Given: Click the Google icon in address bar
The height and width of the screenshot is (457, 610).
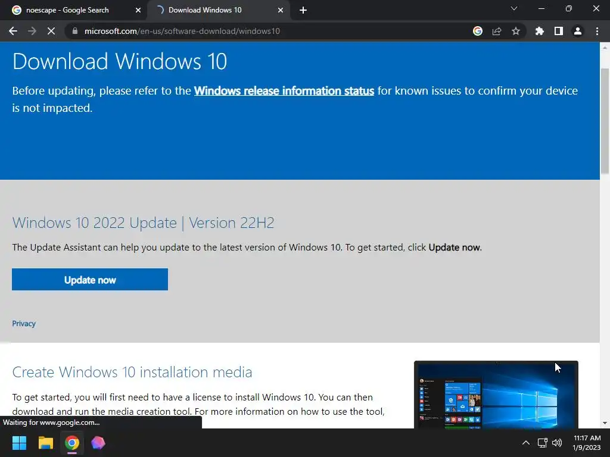Looking at the screenshot, I should [478, 31].
